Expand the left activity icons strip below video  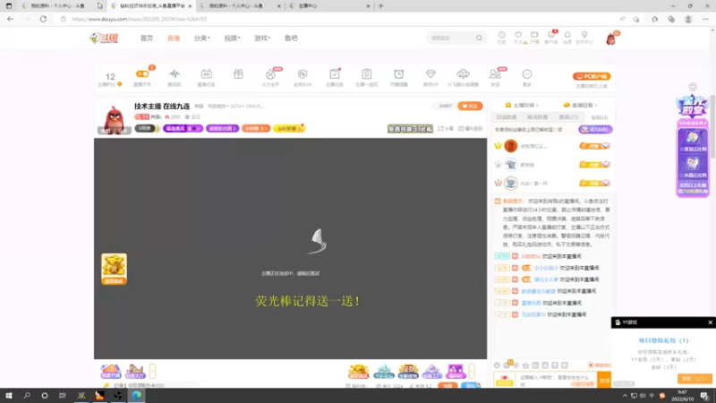152,371
